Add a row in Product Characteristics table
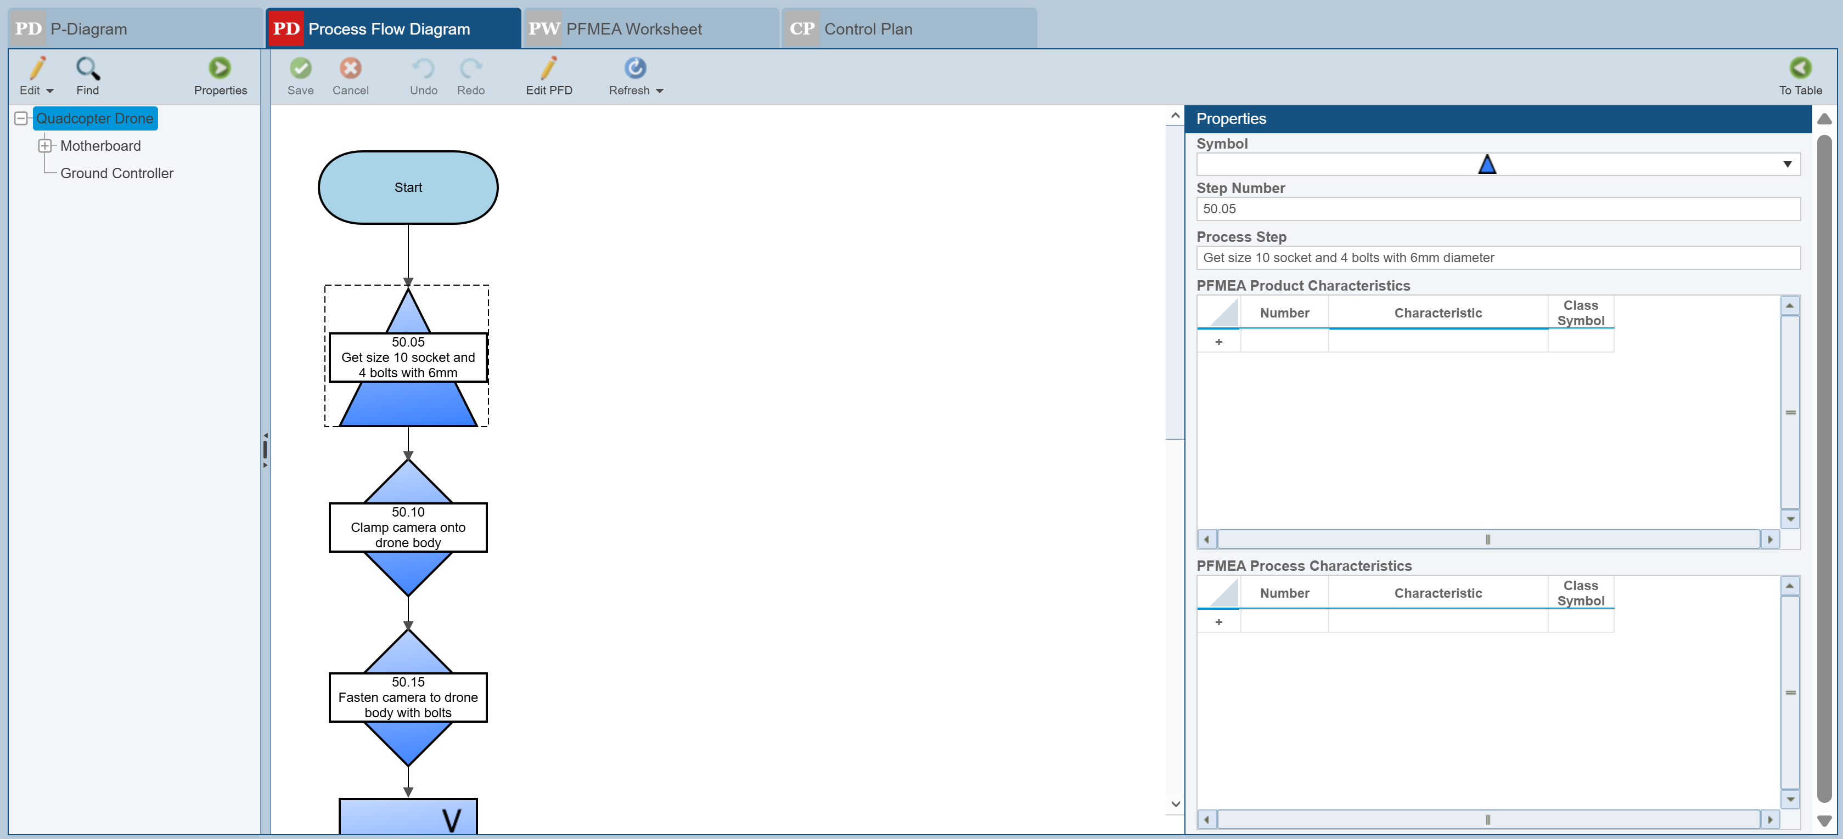Viewport: 1843px width, 839px height. pyautogui.click(x=1218, y=342)
